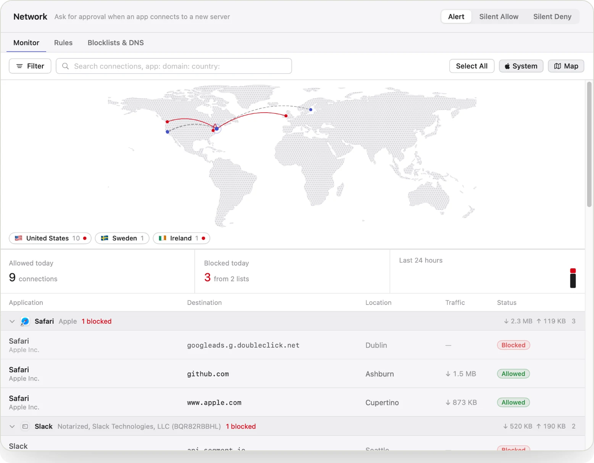Open the Filter menu
The width and height of the screenshot is (594, 463).
tap(30, 66)
